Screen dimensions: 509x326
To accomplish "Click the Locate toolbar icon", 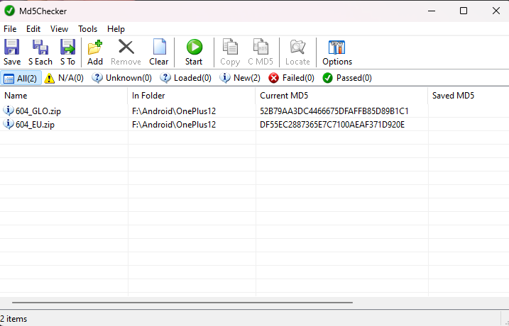I will [x=297, y=47].
